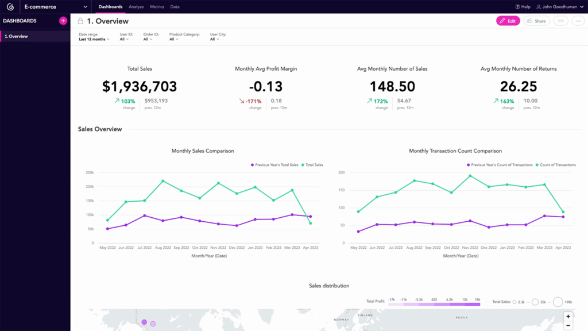The height and width of the screenshot is (331, 588).
Task: Switch to the Dashboards tab
Action: tap(110, 7)
